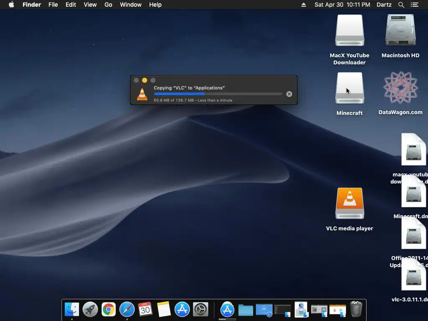Restore the minimized Safari window in Dock
This screenshot has width=428, height=321.
(264, 311)
